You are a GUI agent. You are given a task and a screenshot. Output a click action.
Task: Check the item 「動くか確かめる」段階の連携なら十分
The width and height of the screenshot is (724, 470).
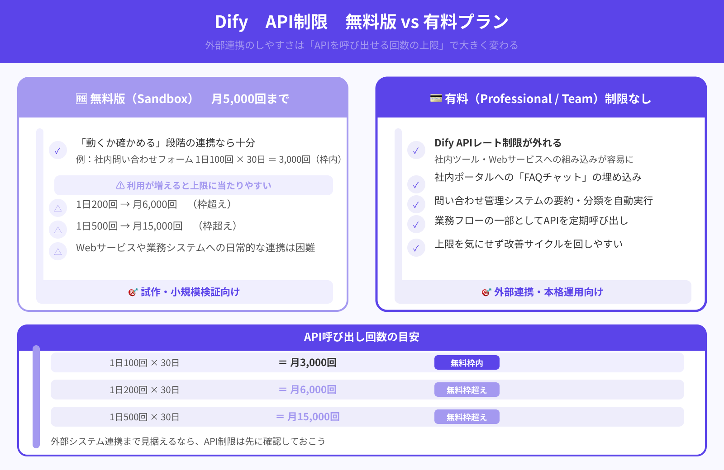coord(58,150)
